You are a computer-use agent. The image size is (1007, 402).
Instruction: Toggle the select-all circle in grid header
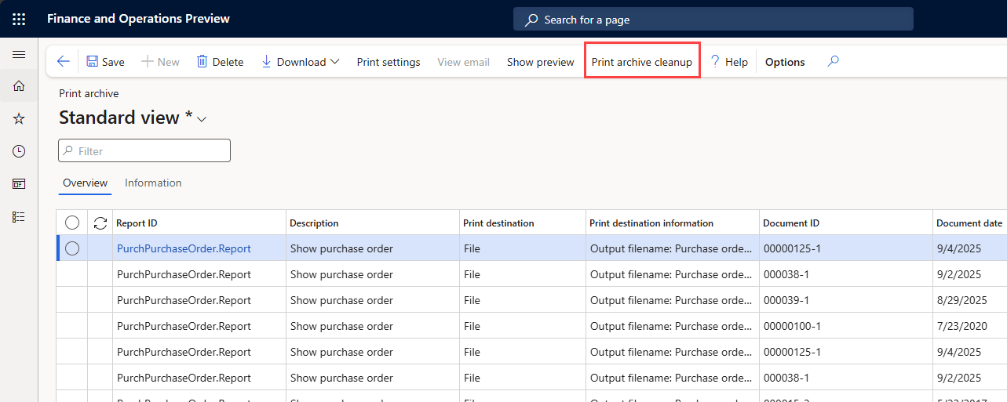72,223
